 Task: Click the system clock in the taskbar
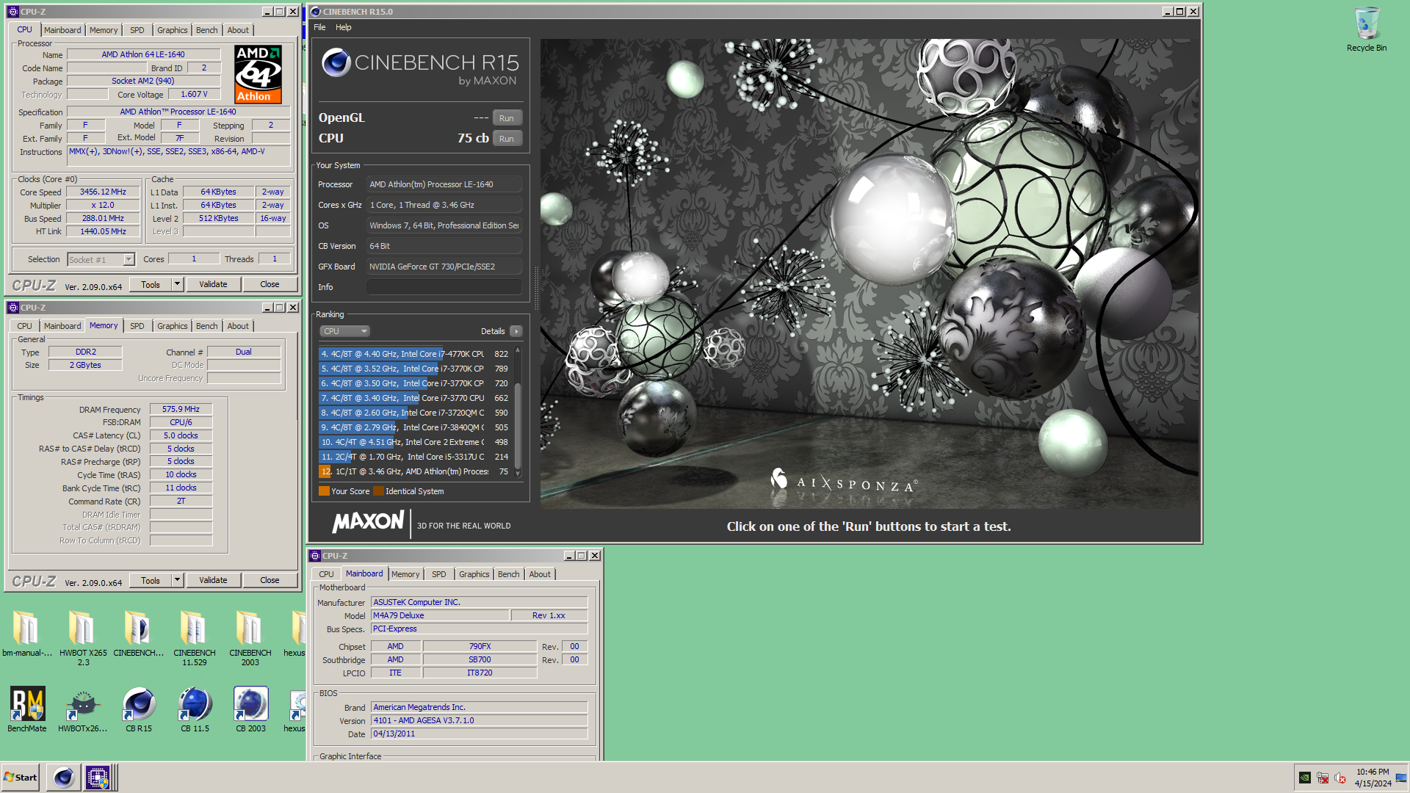pyautogui.click(x=1373, y=778)
